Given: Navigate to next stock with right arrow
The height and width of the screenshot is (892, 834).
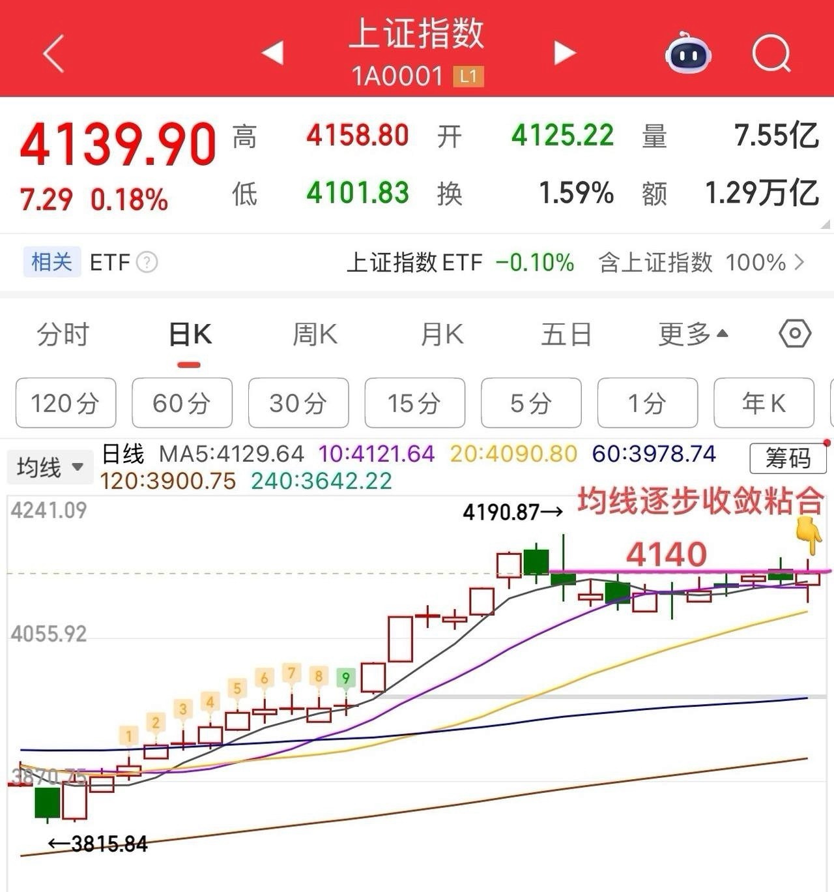Looking at the screenshot, I should point(564,54).
